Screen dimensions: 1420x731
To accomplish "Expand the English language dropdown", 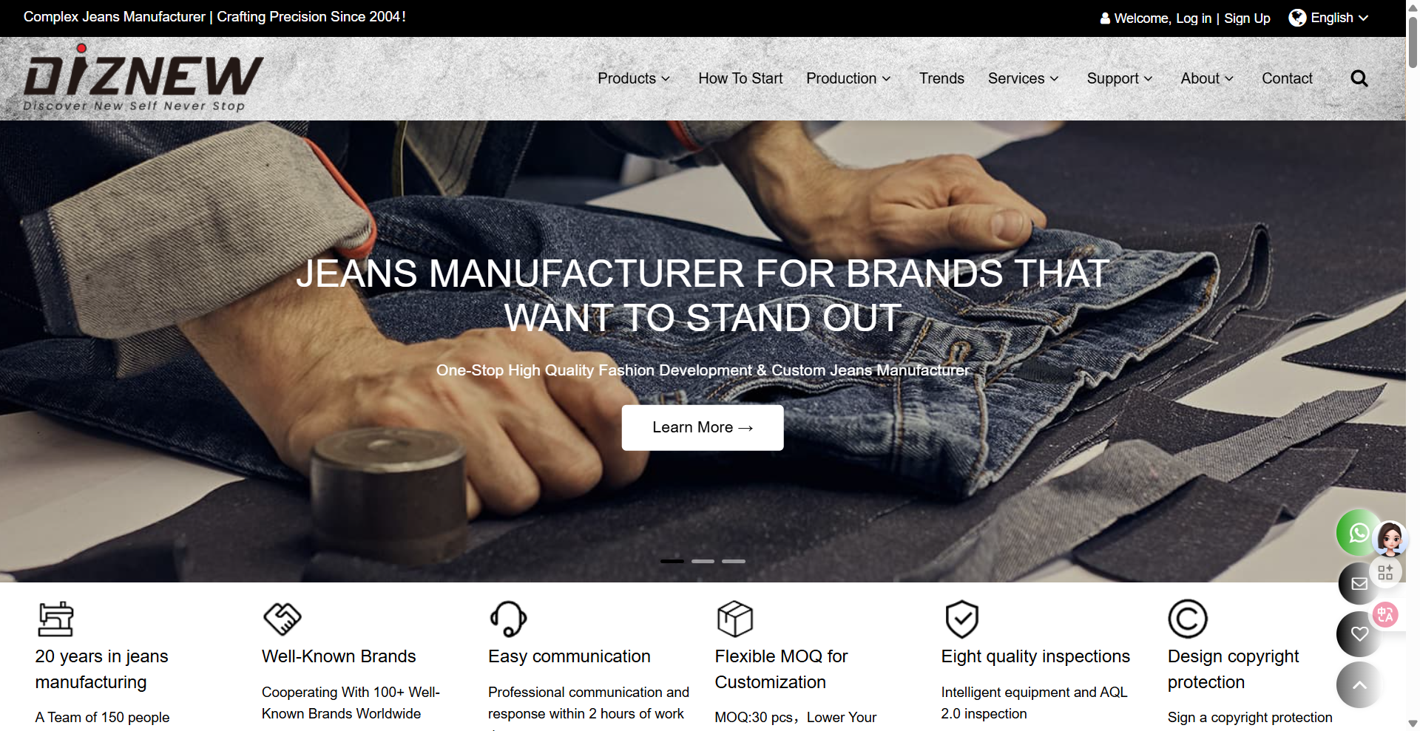I will pos(1329,18).
